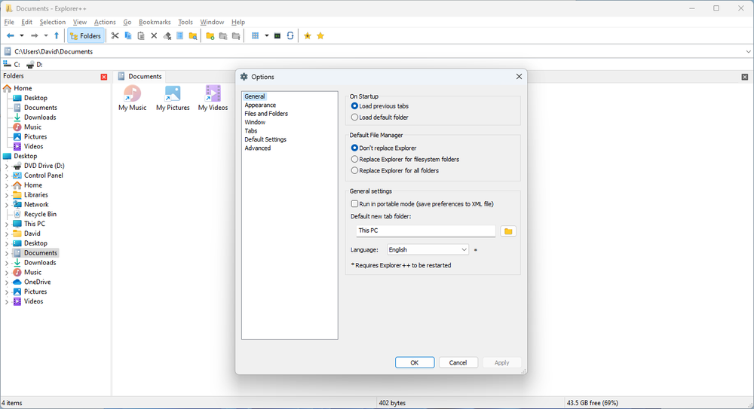The height and width of the screenshot is (409, 754).
Task: Open the Forward history dropdown arrow
Action: (46, 35)
